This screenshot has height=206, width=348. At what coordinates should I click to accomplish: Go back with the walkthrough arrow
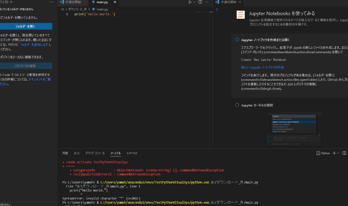pyautogui.click(x=217, y=9)
